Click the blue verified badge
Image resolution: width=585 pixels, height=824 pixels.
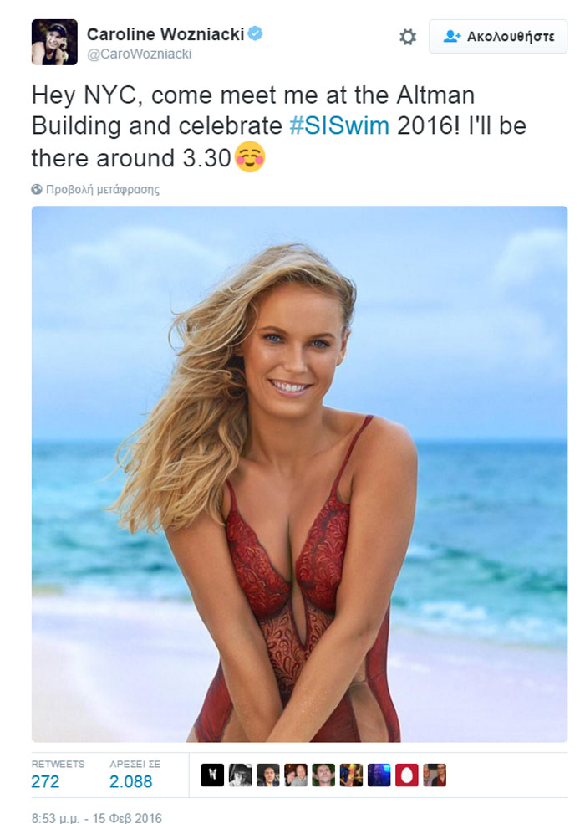pos(255,33)
